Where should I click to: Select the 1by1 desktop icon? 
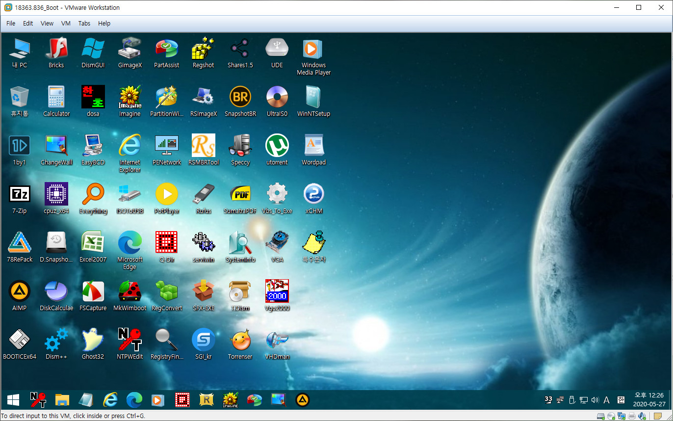20,150
